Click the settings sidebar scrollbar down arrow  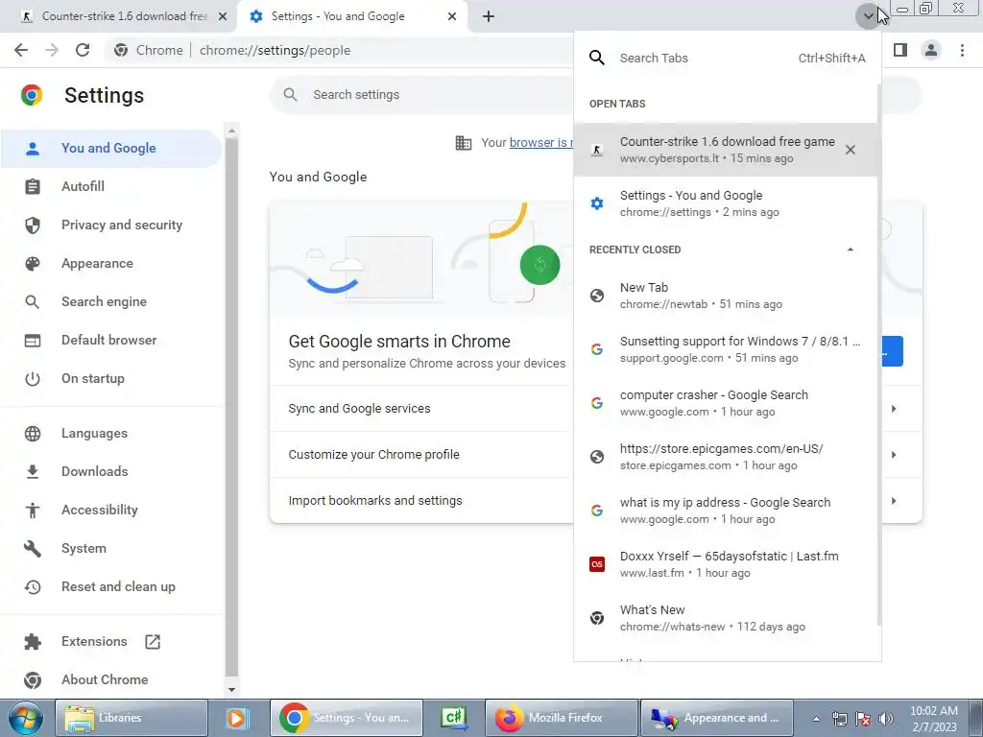pyautogui.click(x=231, y=689)
